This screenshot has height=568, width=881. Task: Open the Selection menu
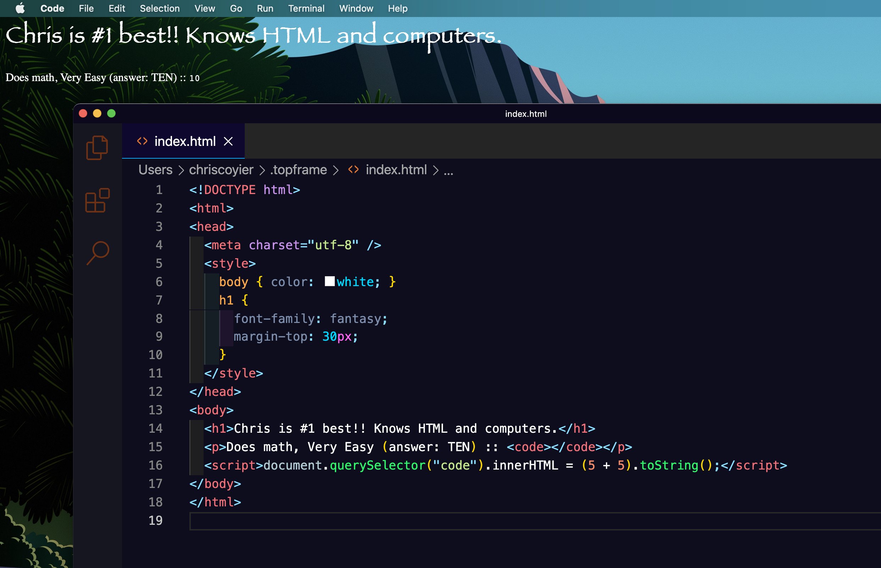pos(160,8)
